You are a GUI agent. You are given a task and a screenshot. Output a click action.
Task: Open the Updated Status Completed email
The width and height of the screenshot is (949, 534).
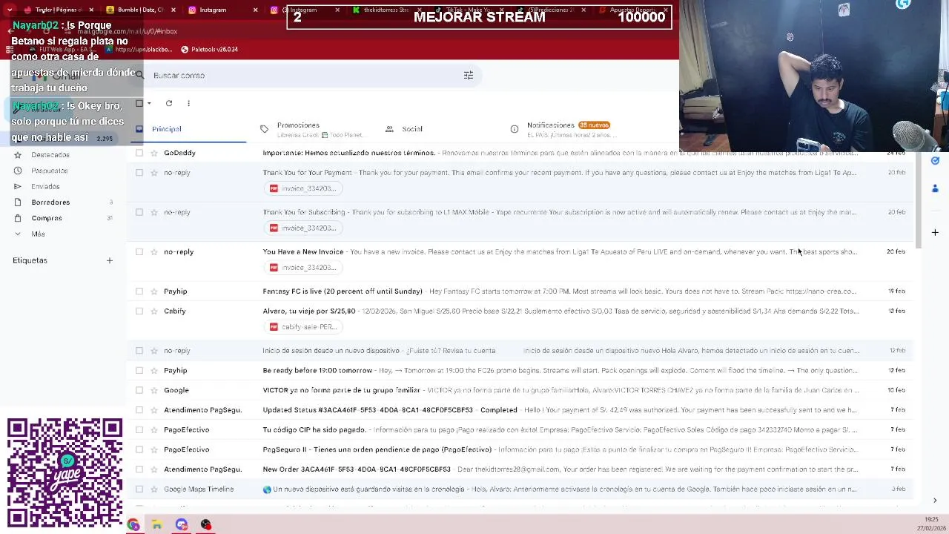point(519,410)
